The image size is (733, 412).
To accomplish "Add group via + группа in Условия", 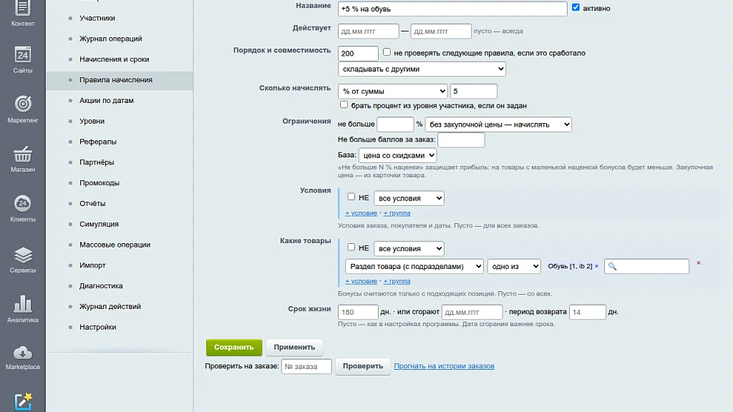I will click(x=397, y=213).
